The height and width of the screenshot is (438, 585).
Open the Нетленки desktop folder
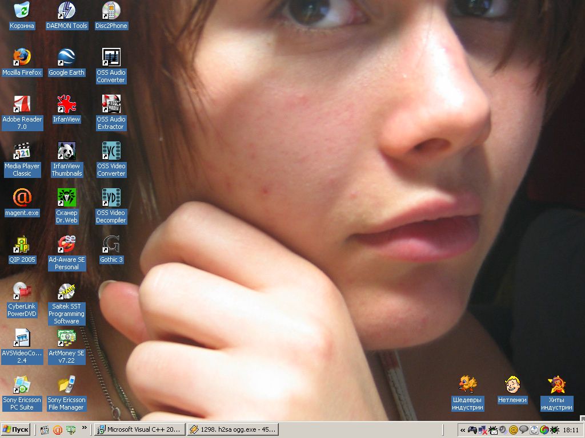pyautogui.click(x=512, y=385)
